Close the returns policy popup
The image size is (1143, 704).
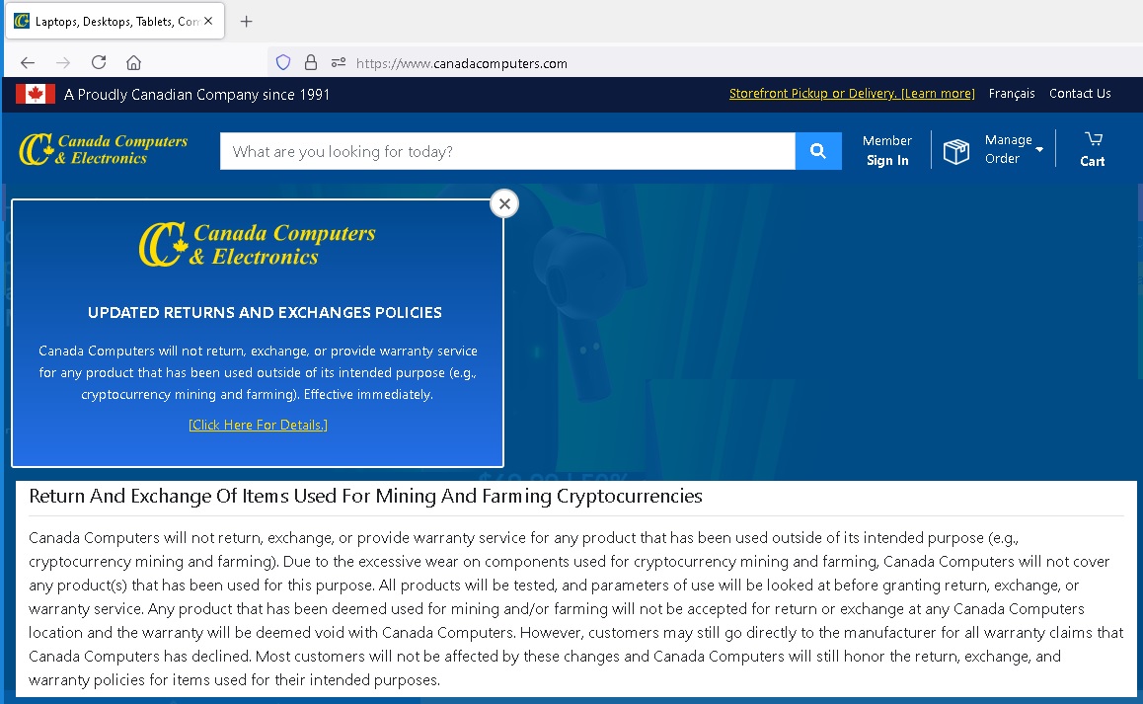pyautogui.click(x=504, y=203)
